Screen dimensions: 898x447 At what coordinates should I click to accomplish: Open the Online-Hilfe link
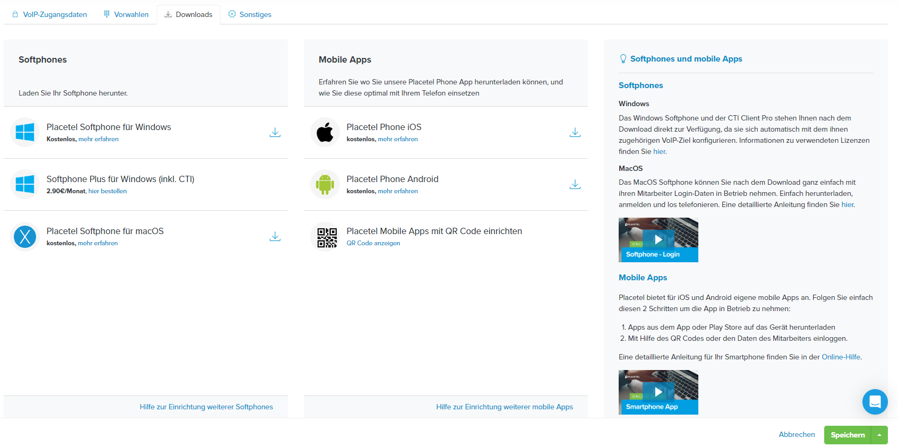coord(841,357)
